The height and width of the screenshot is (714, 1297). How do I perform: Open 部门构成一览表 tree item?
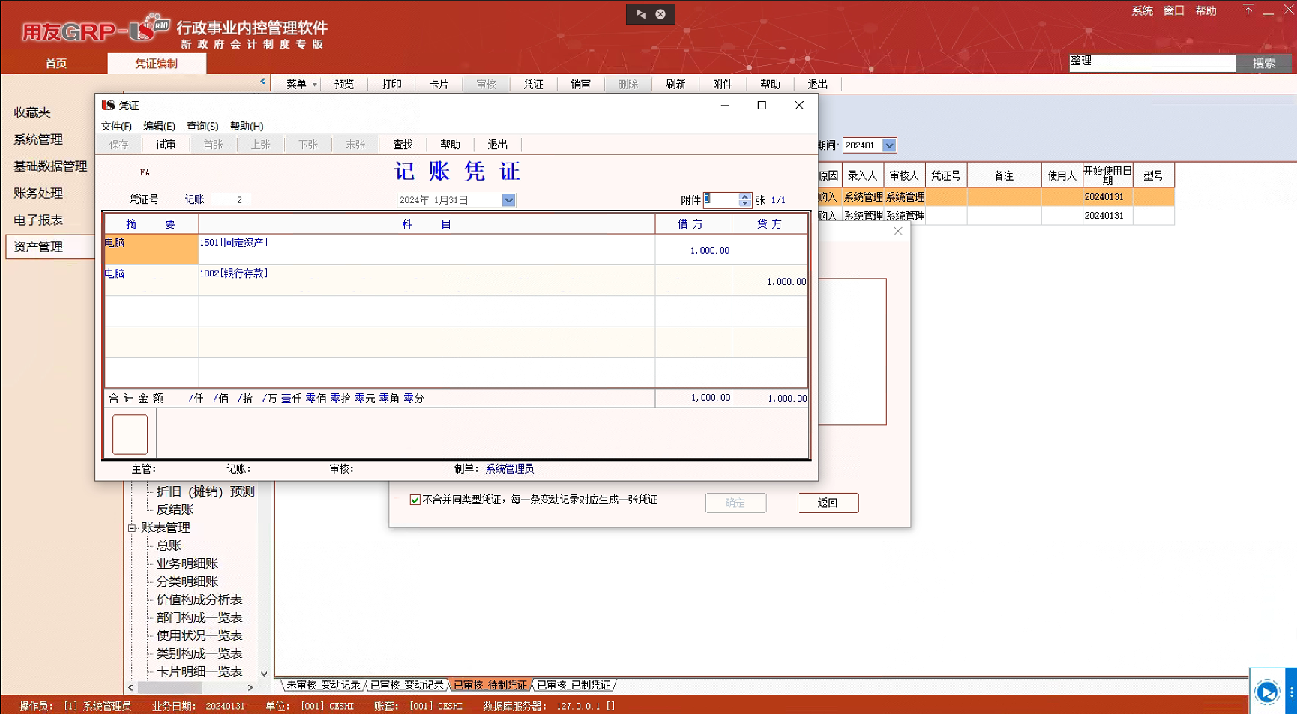pyautogui.click(x=199, y=617)
